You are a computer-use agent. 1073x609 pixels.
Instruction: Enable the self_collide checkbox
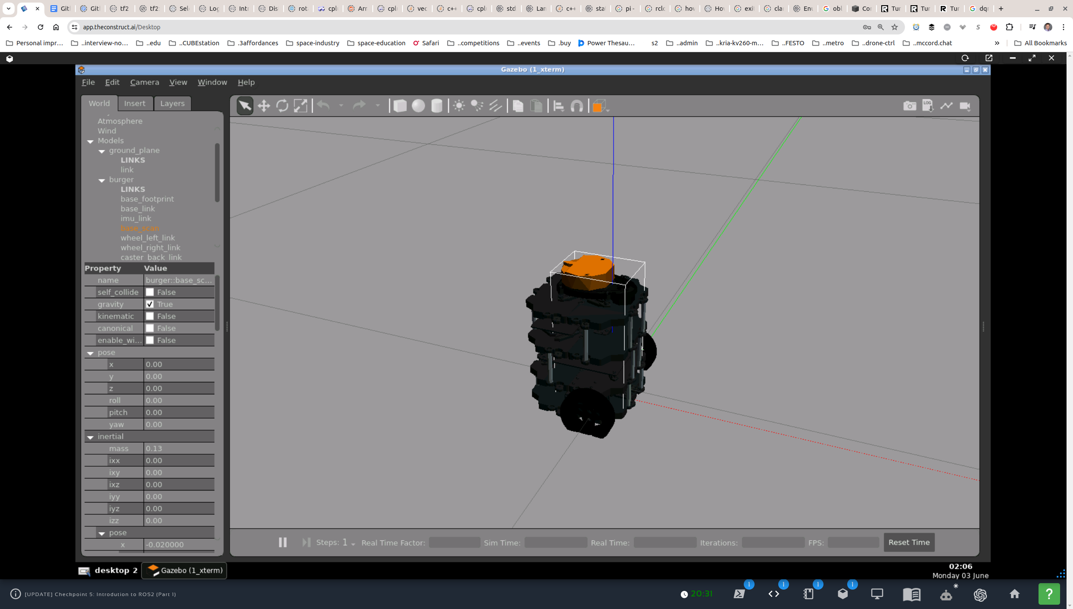click(x=150, y=292)
